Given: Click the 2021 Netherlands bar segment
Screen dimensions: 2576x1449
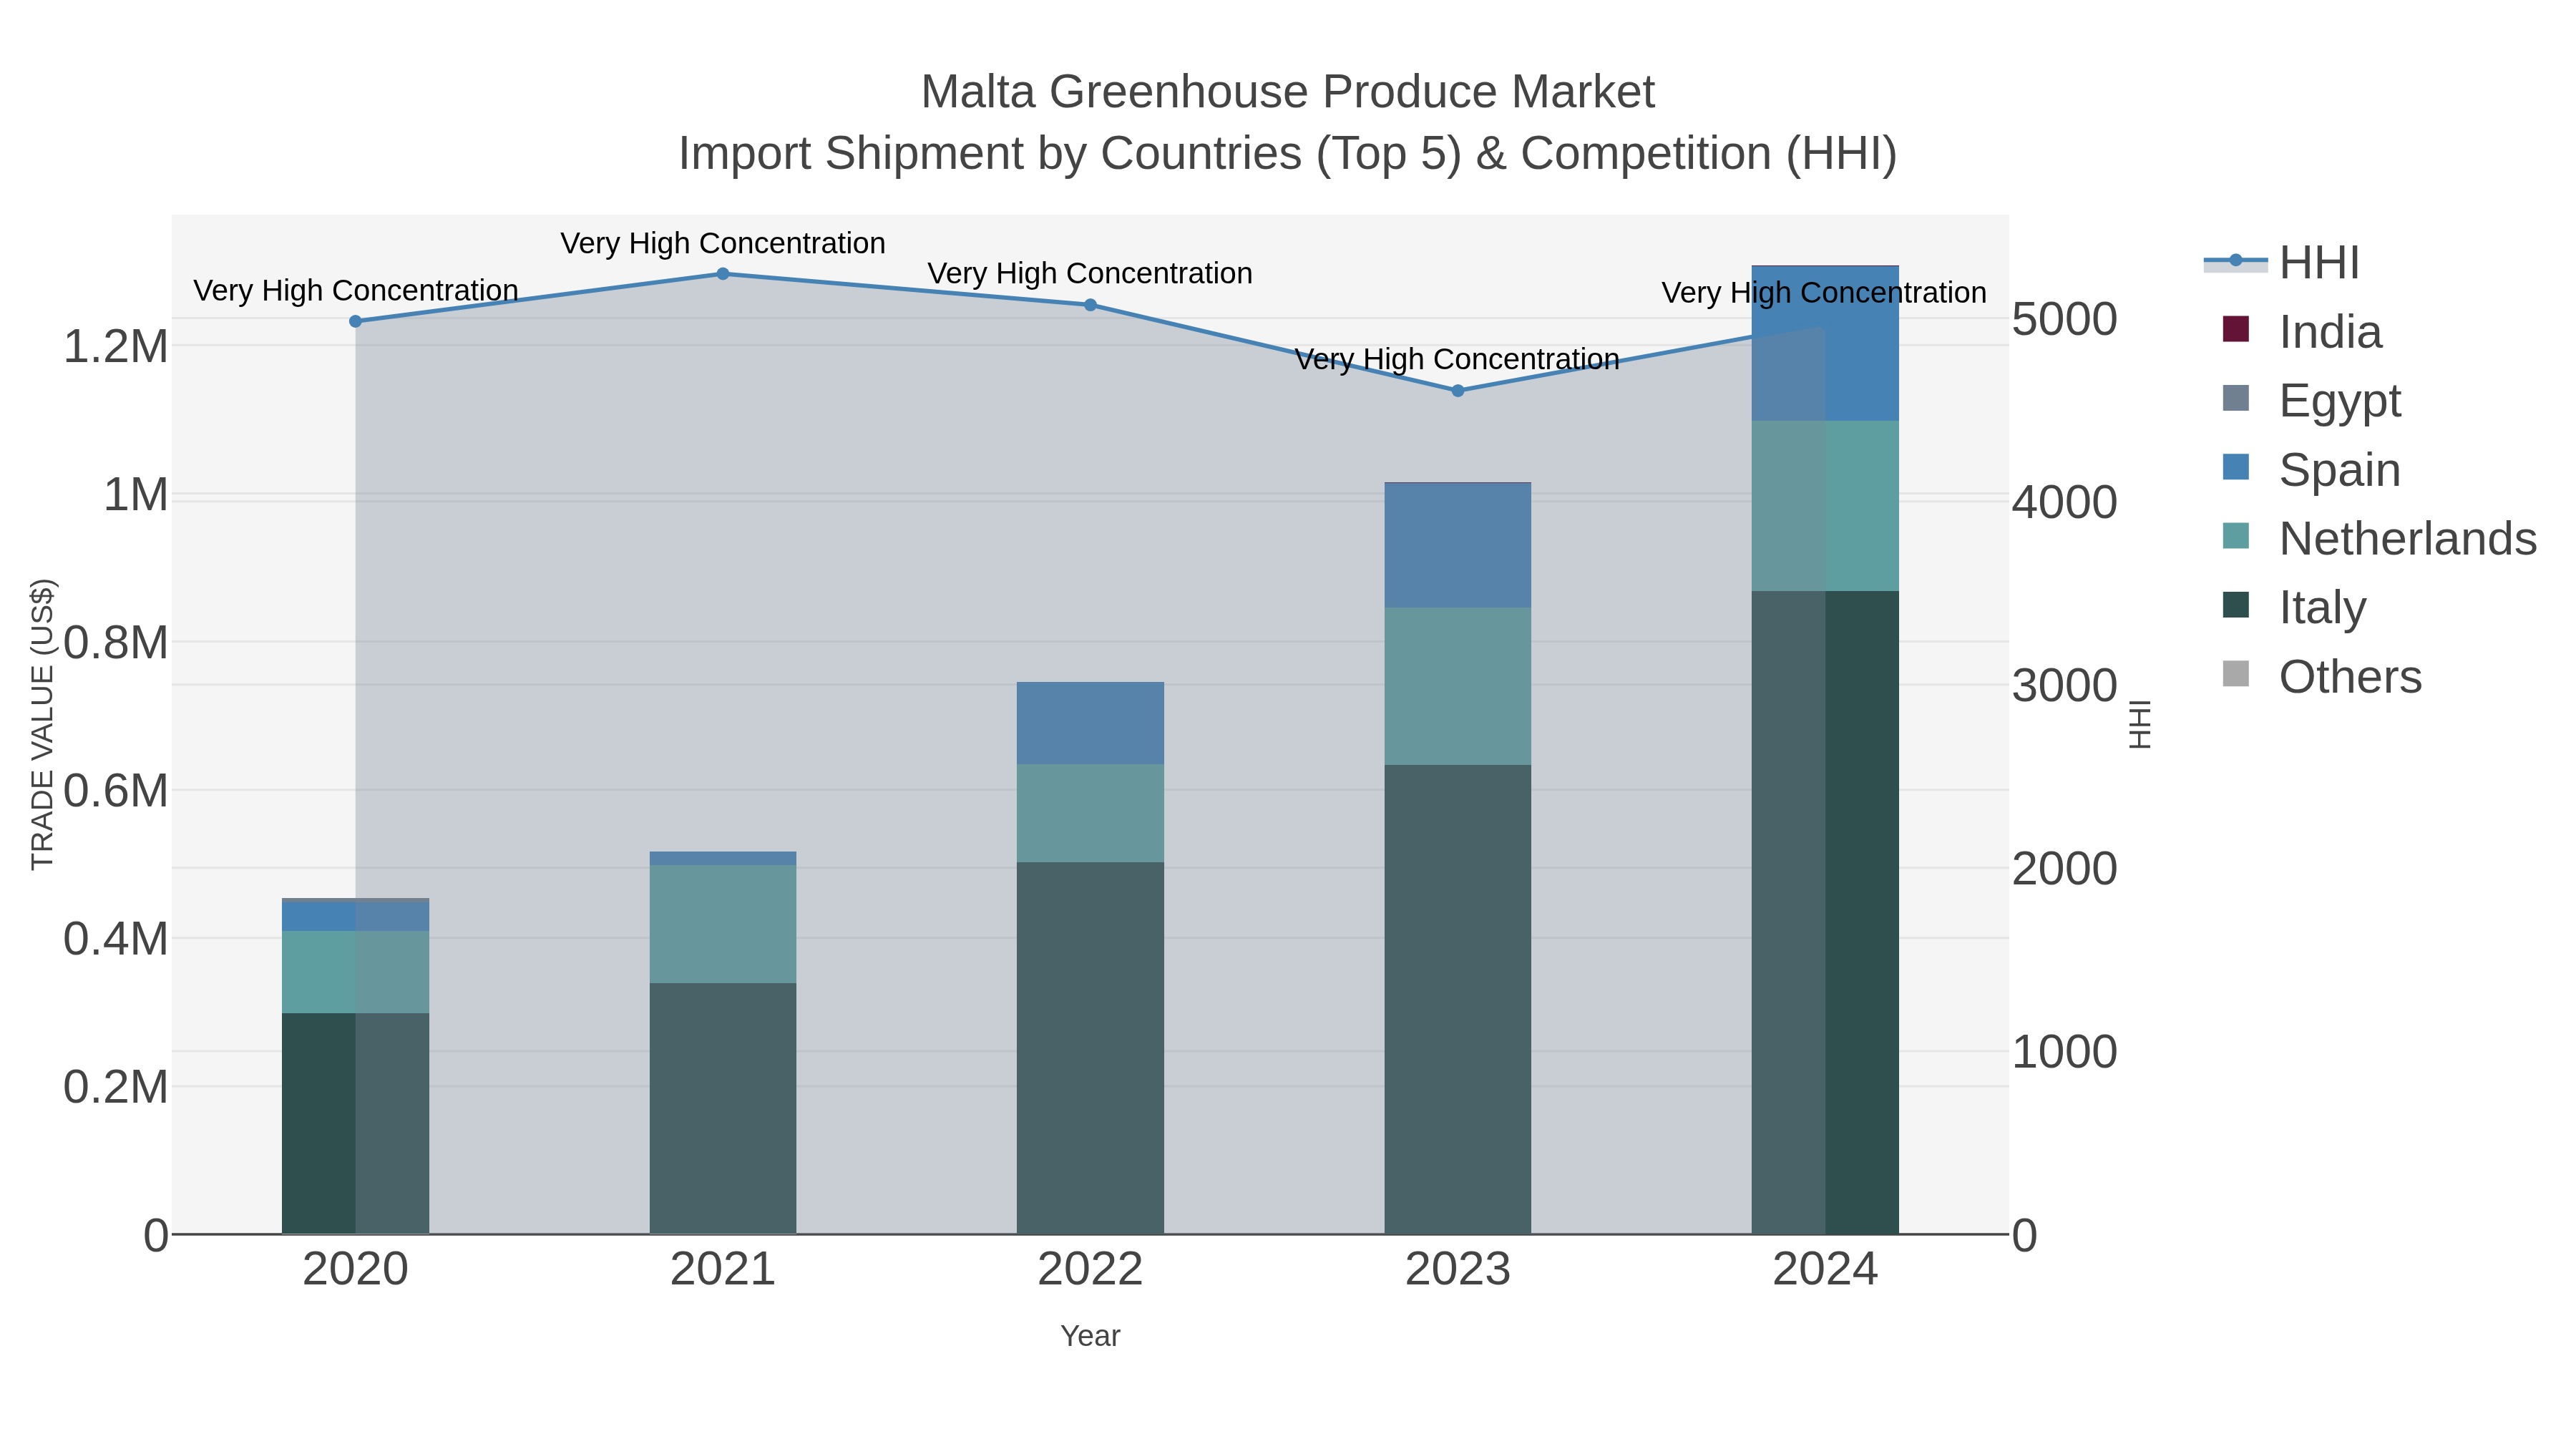Looking at the screenshot, I should coord(723,924).
